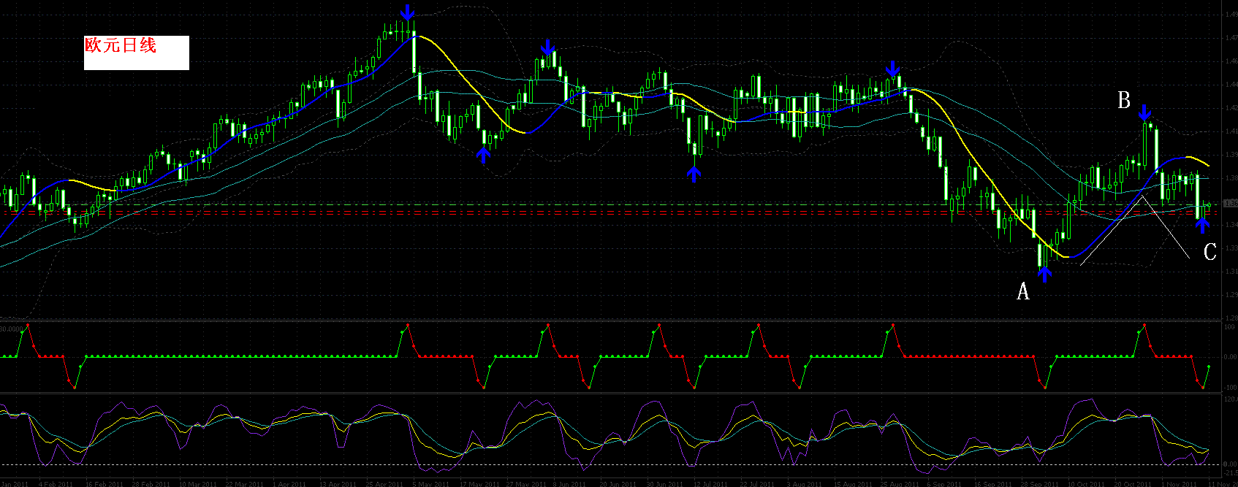Select the letter A label near the October low
1238x487 pixels.
[x=1023, y=292]
